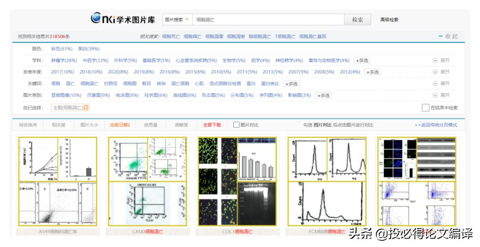Click the circle arrow icon in 图片类别 row

pyautogui.click(x=435, y=95)
